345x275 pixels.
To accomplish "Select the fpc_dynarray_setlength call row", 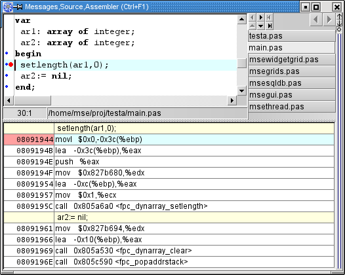I will point(169,206).
